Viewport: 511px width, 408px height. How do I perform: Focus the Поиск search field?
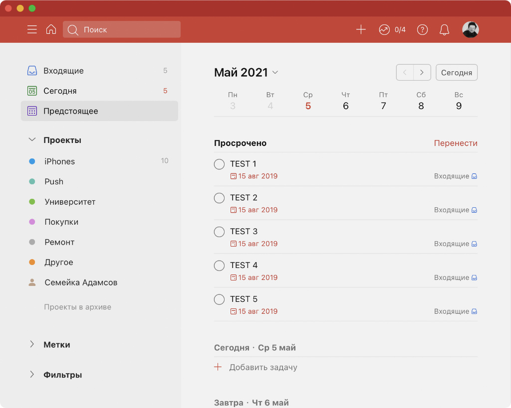(x=122, y=29)
